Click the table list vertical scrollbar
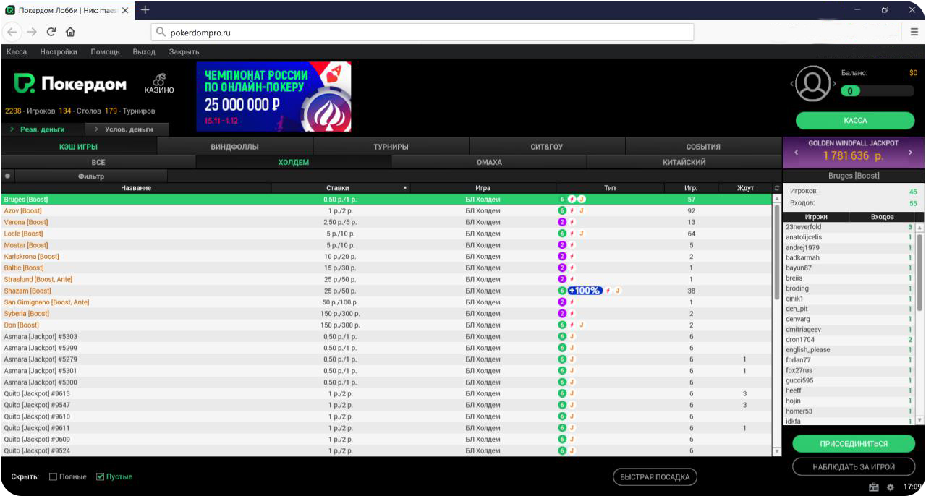 [x=778, y=253]
